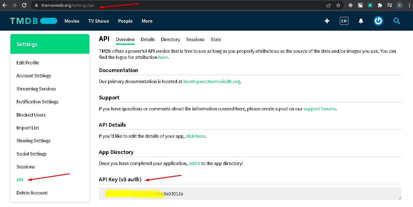
Task: Click the Documentation section heading
Action: pos(118,70)
